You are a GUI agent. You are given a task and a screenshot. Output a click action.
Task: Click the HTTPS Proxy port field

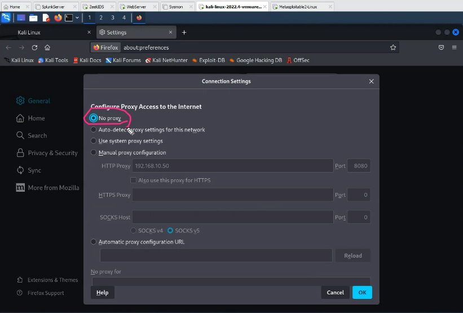[359, 195]
